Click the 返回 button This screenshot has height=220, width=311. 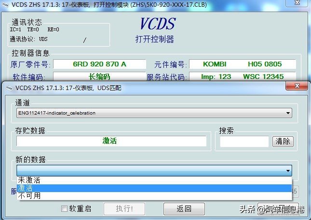pyautogui.click(x=184, y=209)
